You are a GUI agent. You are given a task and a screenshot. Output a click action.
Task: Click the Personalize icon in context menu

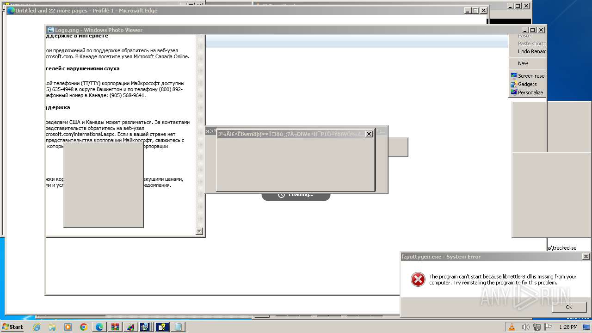pyautogui.click(x=513, y=92)
